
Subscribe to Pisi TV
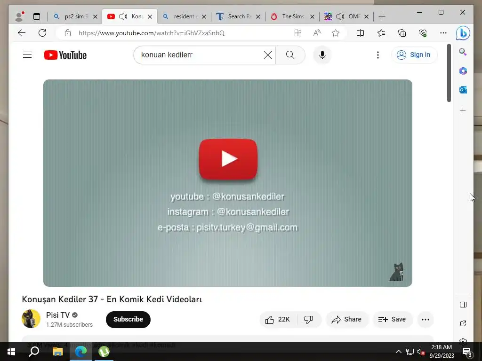pos(128,319)
